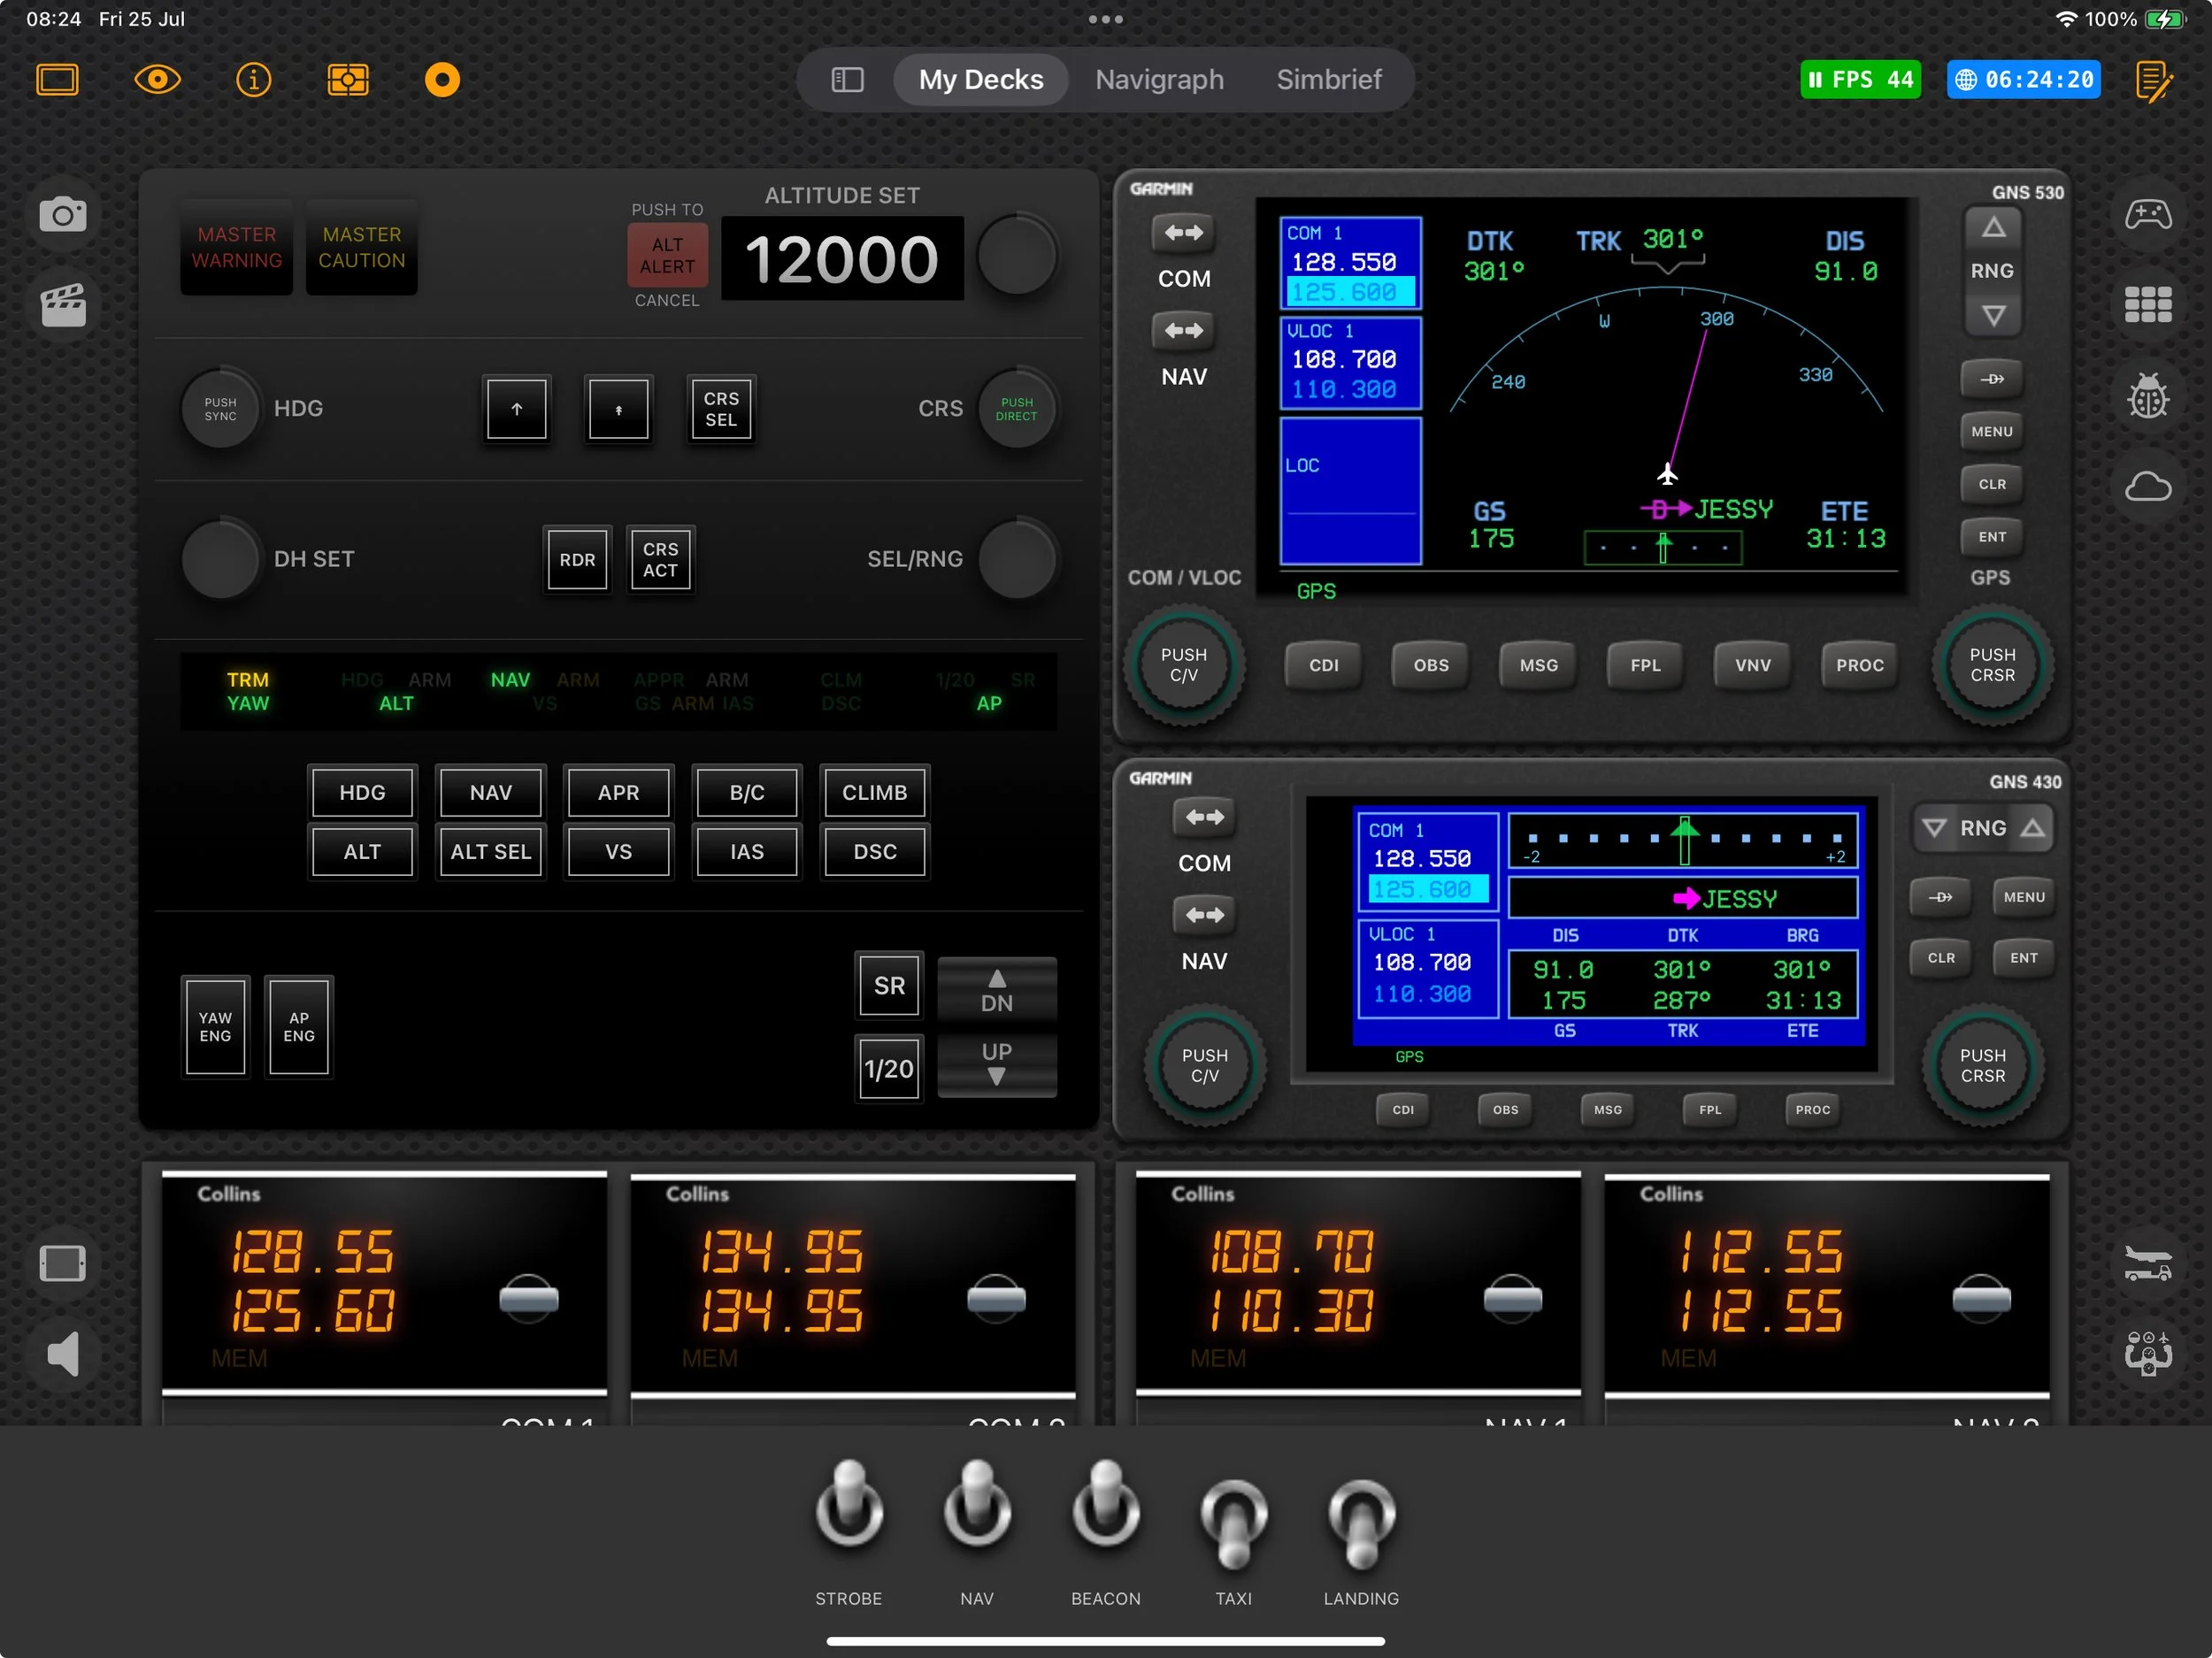Click ALT ALERT cancel button
Viewport: 2212px width, 1658px height.
coord(667,255)
